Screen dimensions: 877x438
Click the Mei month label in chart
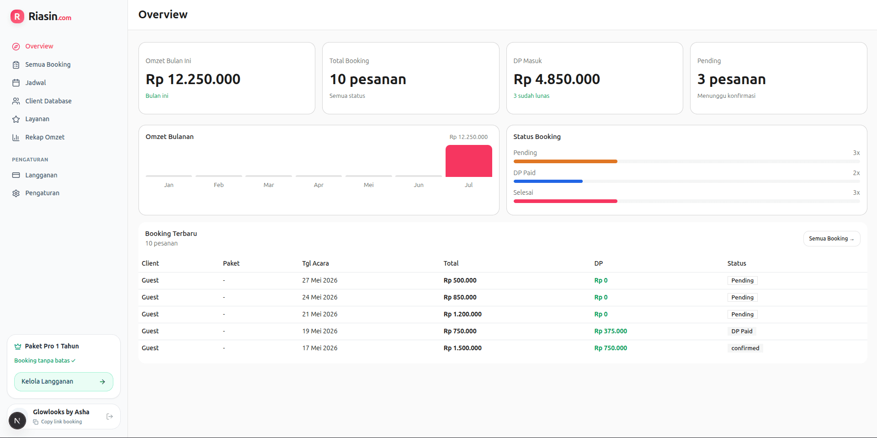pos(369,185)
